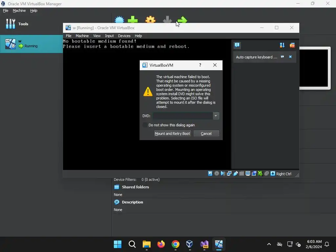The height and width of the screenshot is (252, 336).
Task: Show hidden system tray icons chevron
Action: [269, 244]
